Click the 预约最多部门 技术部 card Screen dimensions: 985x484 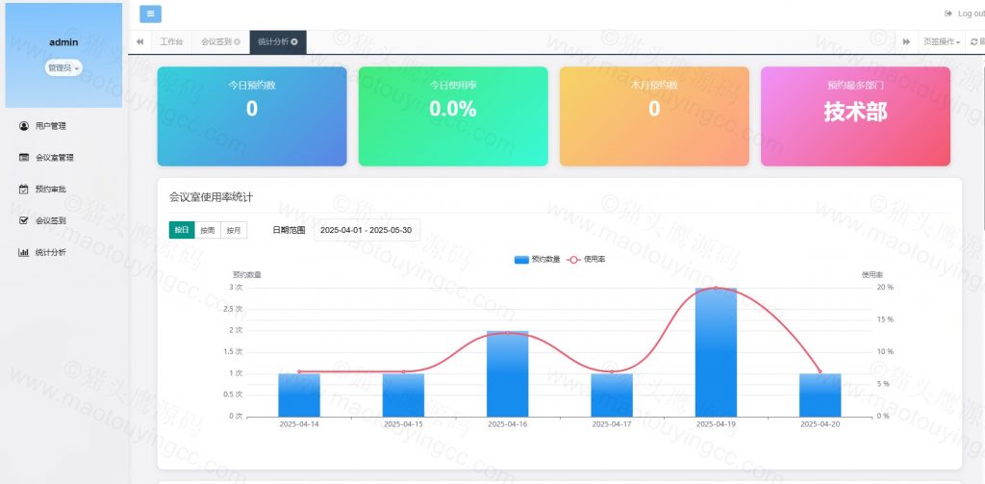855,116
